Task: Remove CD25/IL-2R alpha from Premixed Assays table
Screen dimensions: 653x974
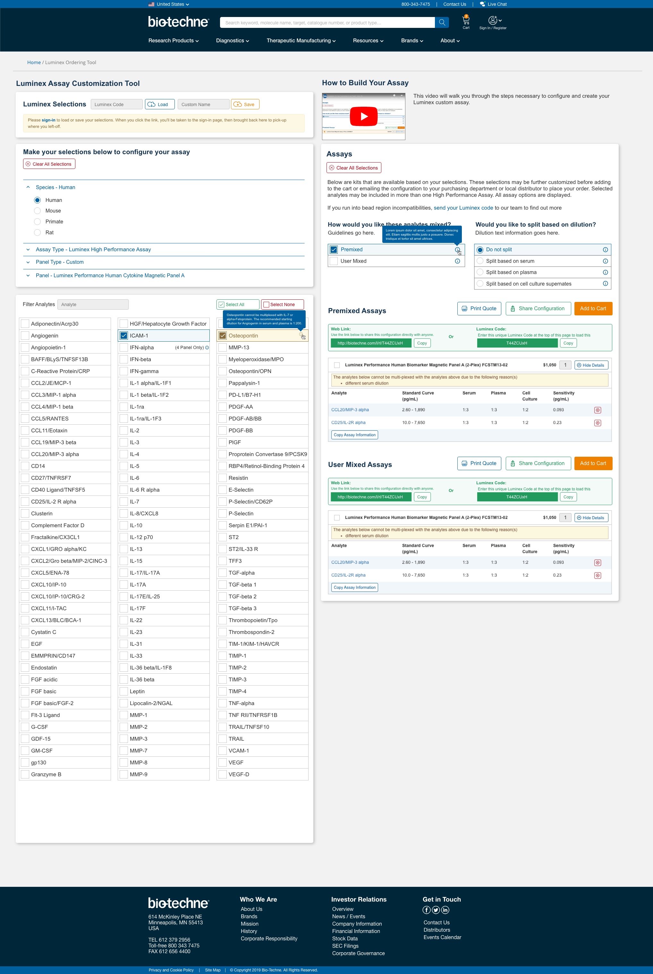Action: (x=597, y=423)
